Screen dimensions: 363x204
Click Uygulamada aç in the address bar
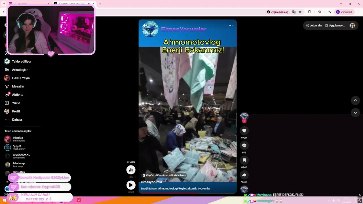click(277, 12)
